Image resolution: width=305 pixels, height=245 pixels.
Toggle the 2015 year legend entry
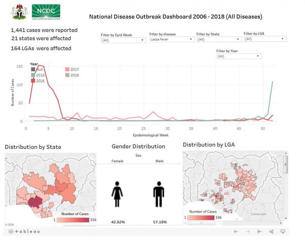[37, 75]
